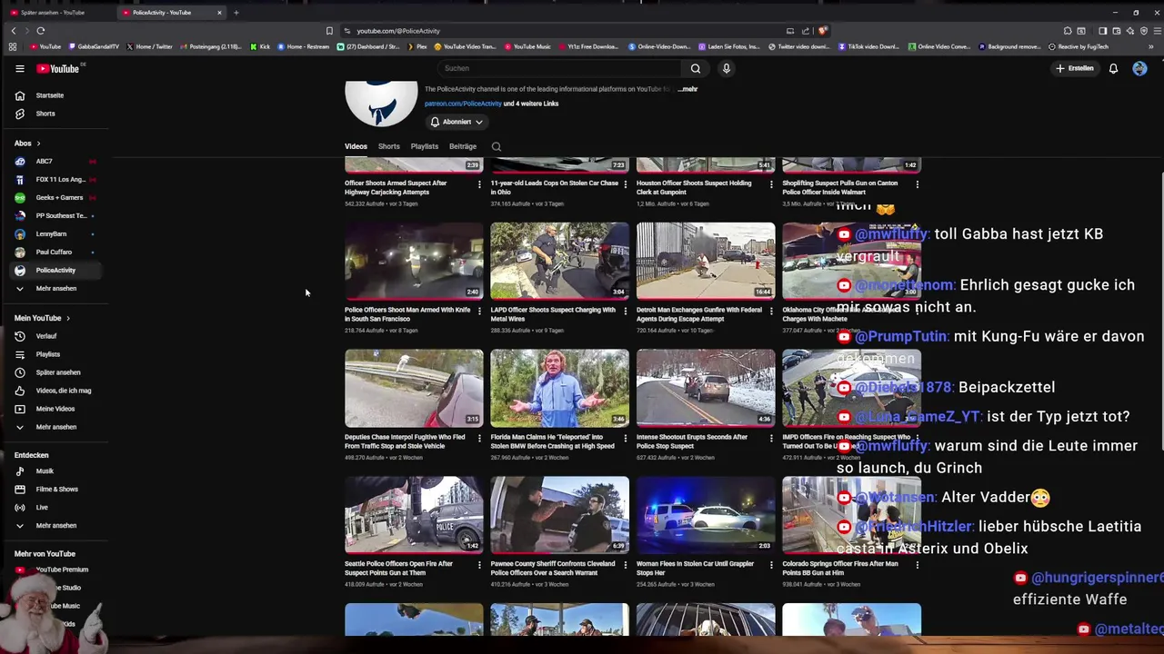
Task: Switch to the Shorts channel tab
Action: point(388,146)
